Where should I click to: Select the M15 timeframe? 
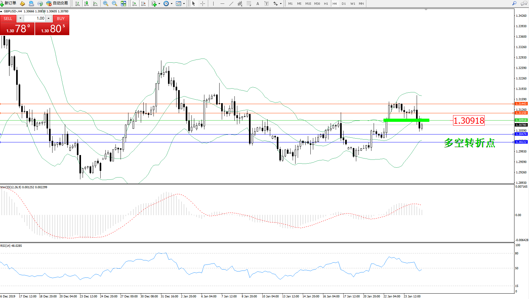(308, 4)
